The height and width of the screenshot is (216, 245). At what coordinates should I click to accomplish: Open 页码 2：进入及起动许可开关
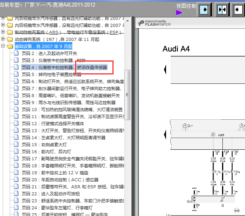49,53
